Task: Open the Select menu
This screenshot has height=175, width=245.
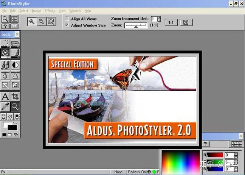Action: (x=24, y=11)
